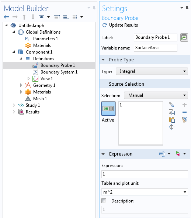Toggle the Active selection ON switch

(108, 109)
